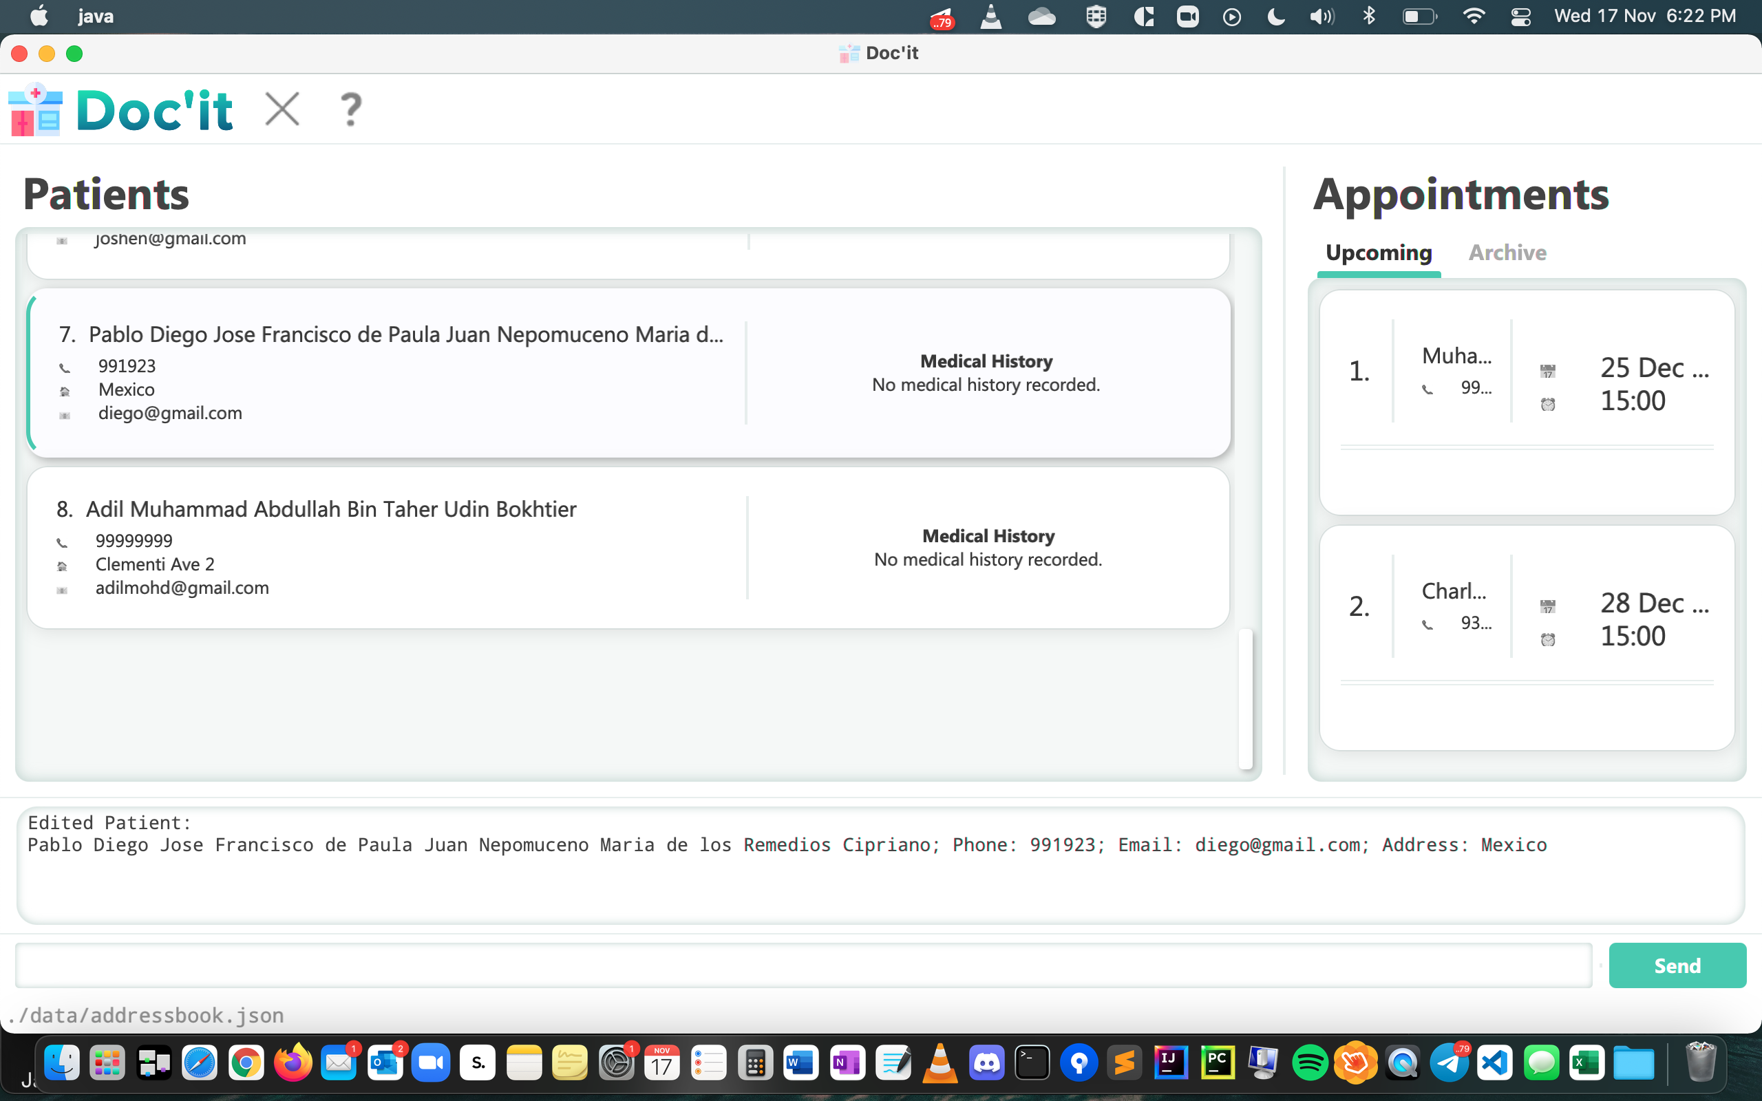Click the address icon beside Mexico
Screen dimensions: 1762x1101
(65, 391)
